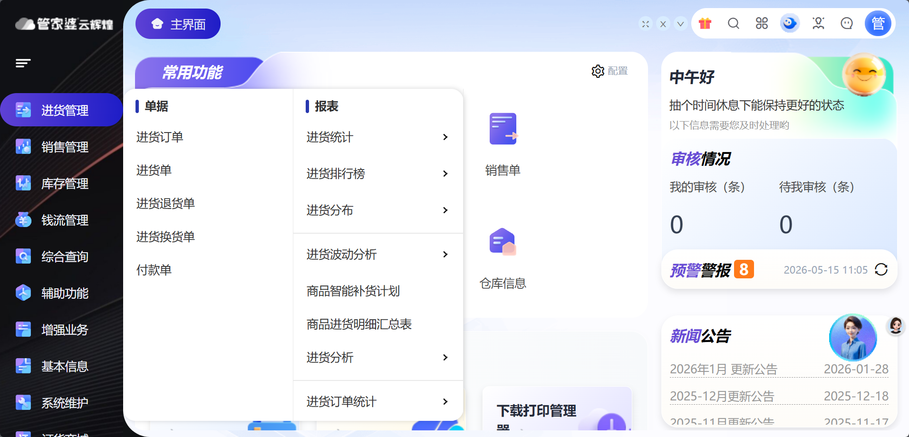The image size is (909, 437).
Task: Select 库存管理 in the sidebar
Action: click(x=62, y=183)
